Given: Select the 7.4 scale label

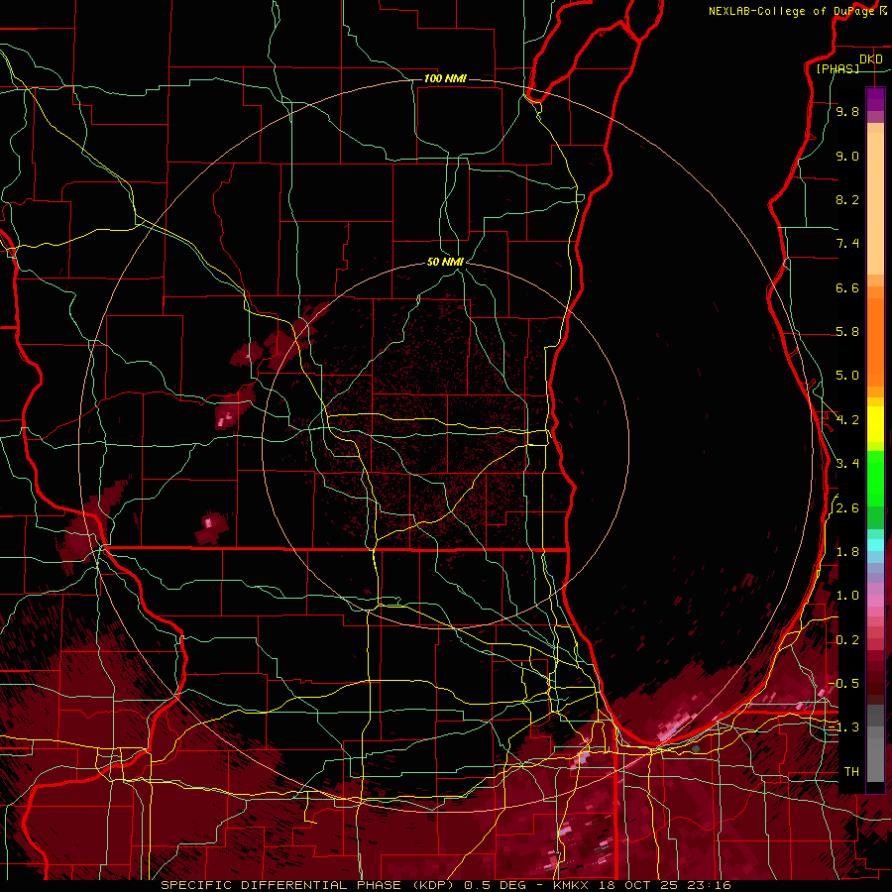Looking at the screenshot, I should coord(847,244).
